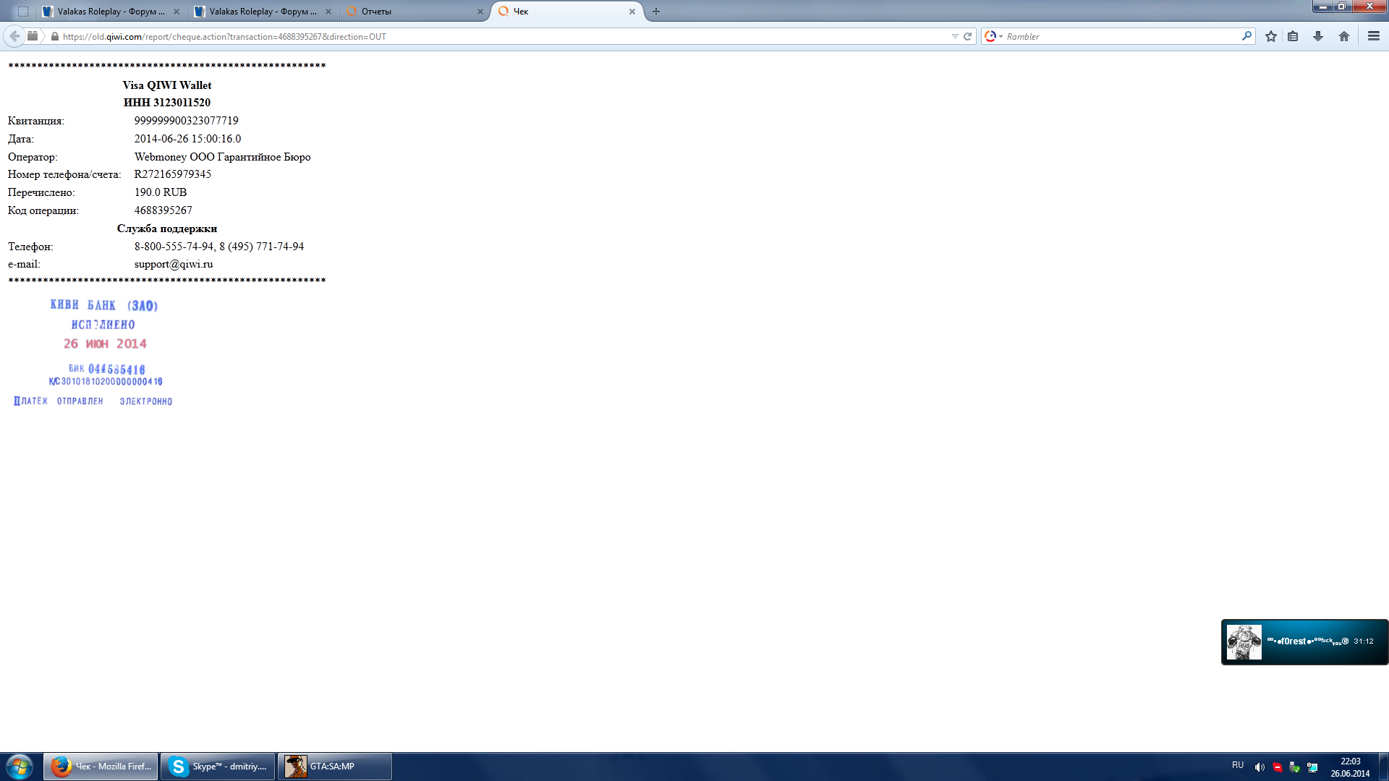Screen dimensions: 1389x781
Task: Click the amount 190.0 RUB
Action: (x=161, y=192)
